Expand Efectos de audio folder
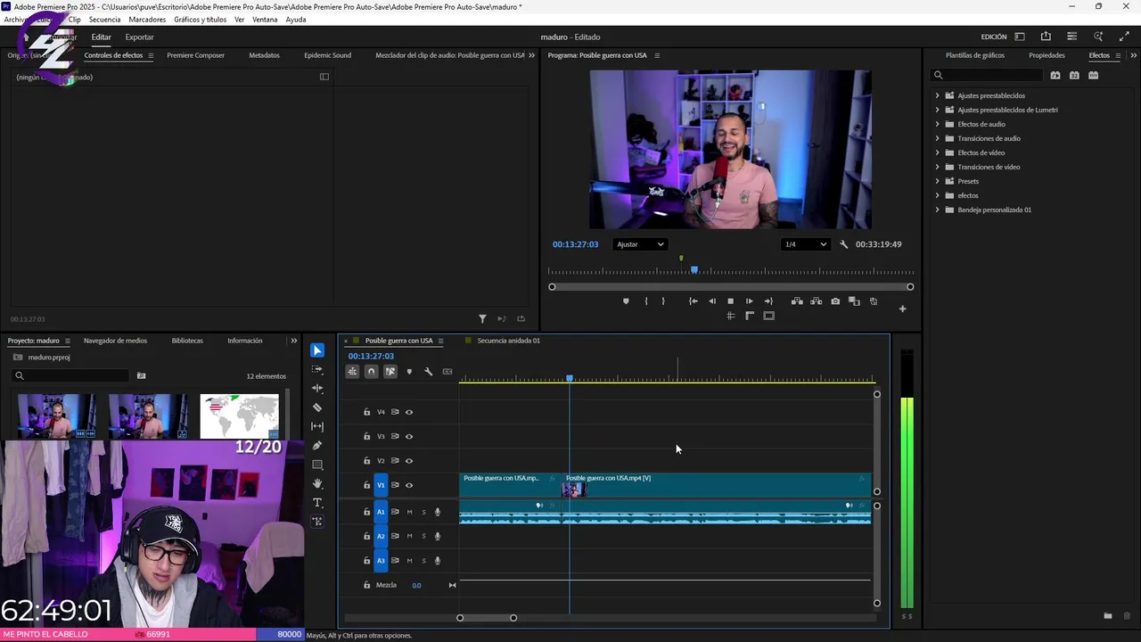1141x642 pixels. point(937,124)
